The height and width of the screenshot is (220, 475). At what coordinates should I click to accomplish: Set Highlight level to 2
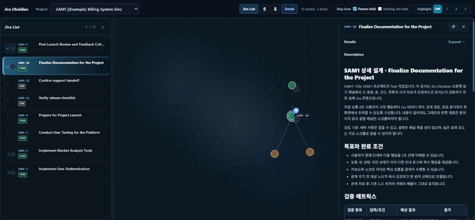pos(456,9)
